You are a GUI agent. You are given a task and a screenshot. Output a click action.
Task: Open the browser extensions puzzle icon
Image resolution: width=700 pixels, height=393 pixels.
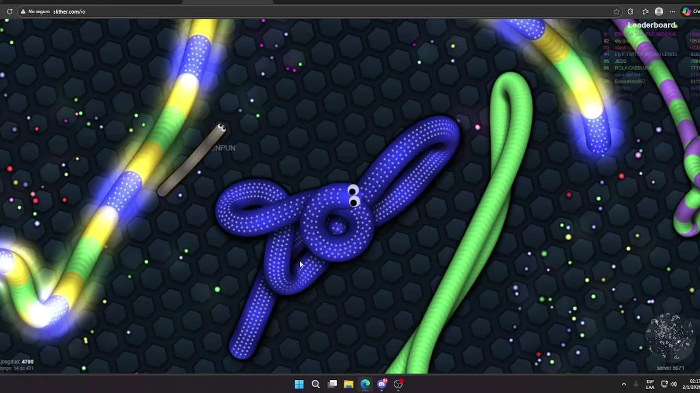pyautogui.click(x=631, y=11)
